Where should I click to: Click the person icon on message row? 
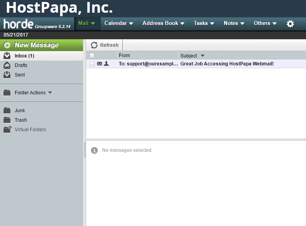pyautogui.click(x=107, y=63)
